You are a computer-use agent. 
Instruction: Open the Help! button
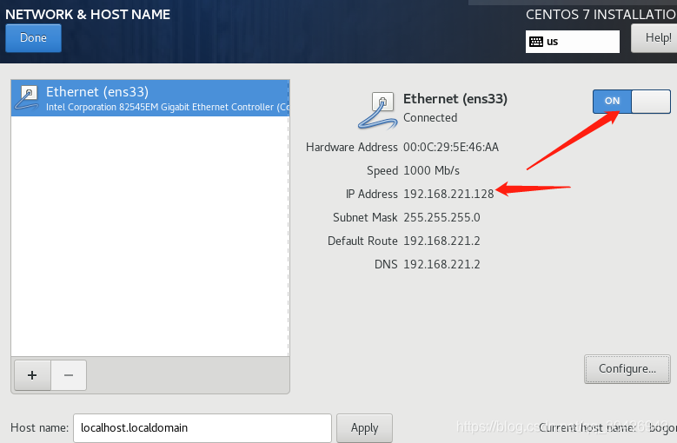pos(654,38)
